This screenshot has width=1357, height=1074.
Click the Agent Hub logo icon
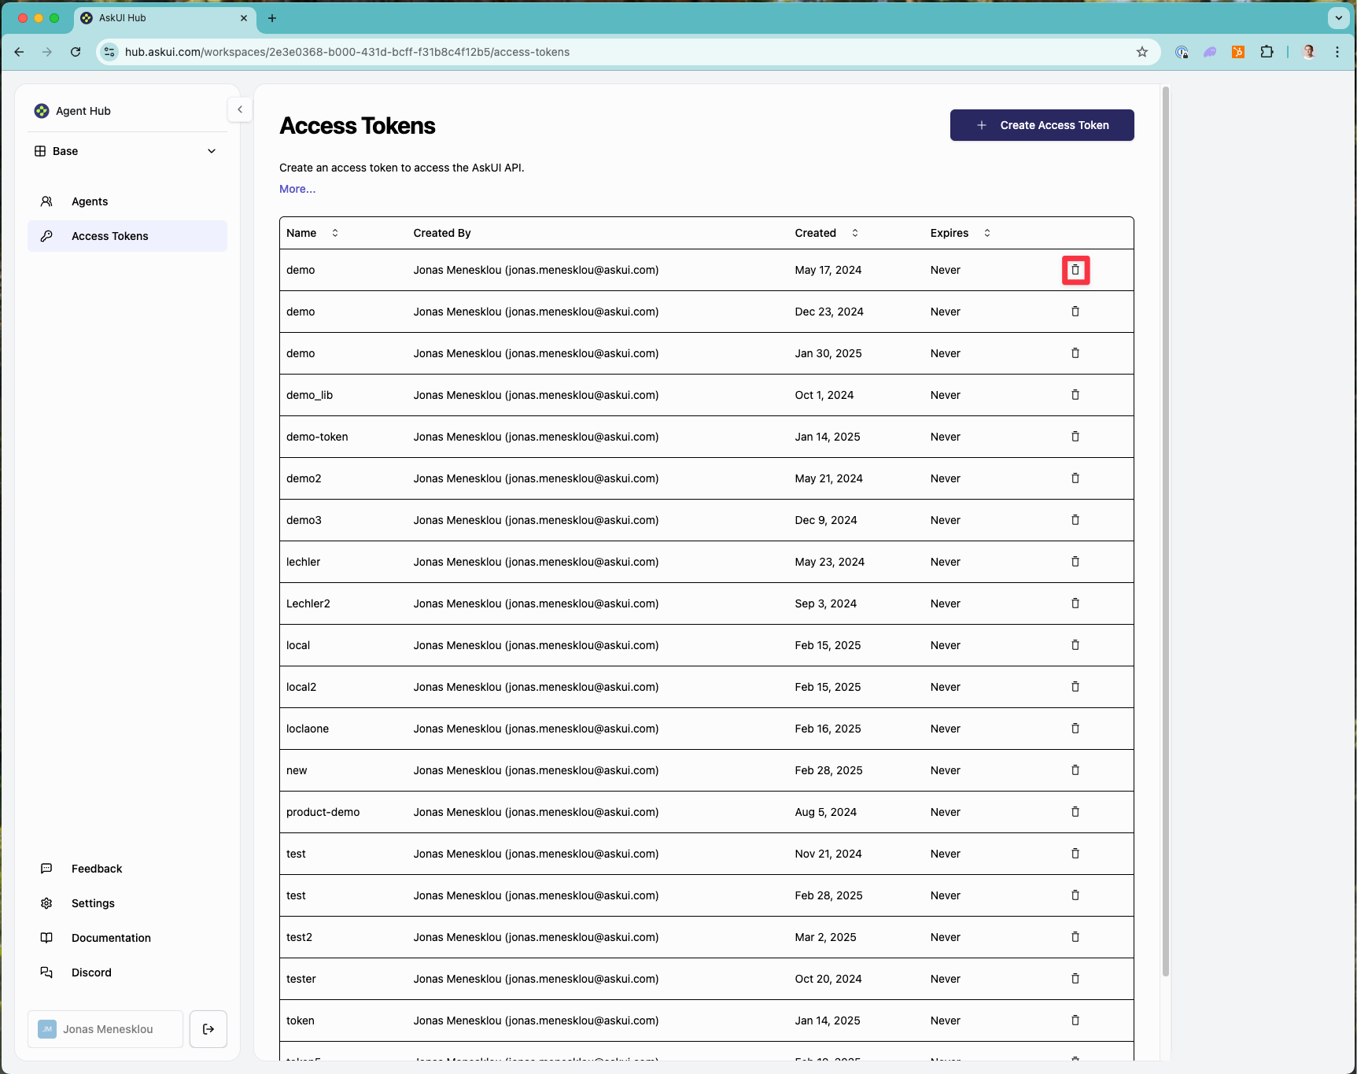[x=41, y=111]
